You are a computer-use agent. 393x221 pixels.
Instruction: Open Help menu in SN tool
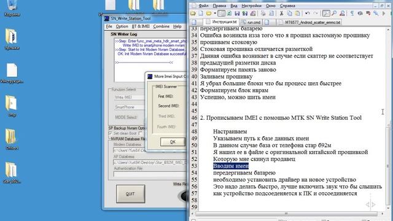point(177,26)
